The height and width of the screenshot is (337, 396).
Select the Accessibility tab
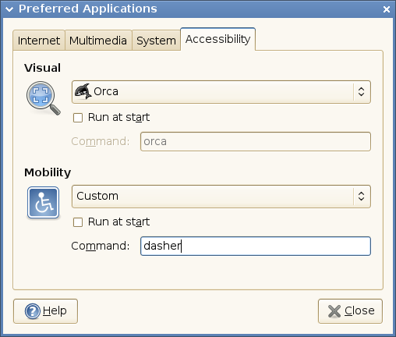(x=217, y=39)
